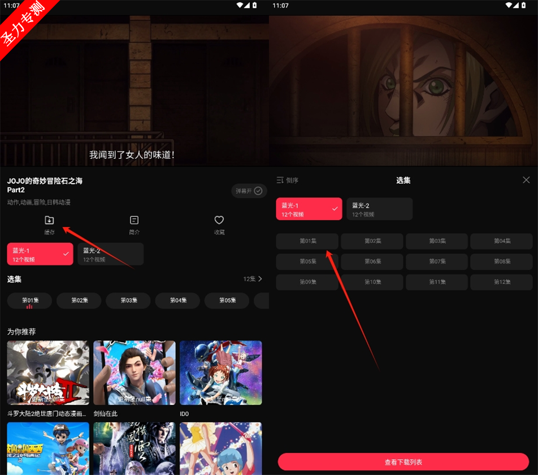Tap the right video player
This screenshot has height=475, width=538.
[x=403, y=91]
